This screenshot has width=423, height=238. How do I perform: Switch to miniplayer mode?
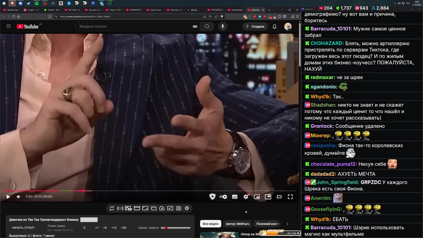257,197
